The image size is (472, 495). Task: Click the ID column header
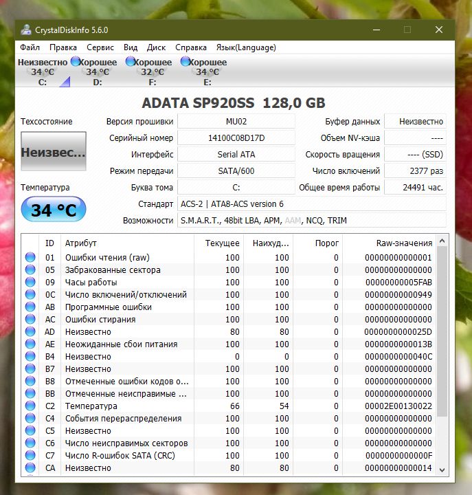pyautogui.click(x=49, y=243)
